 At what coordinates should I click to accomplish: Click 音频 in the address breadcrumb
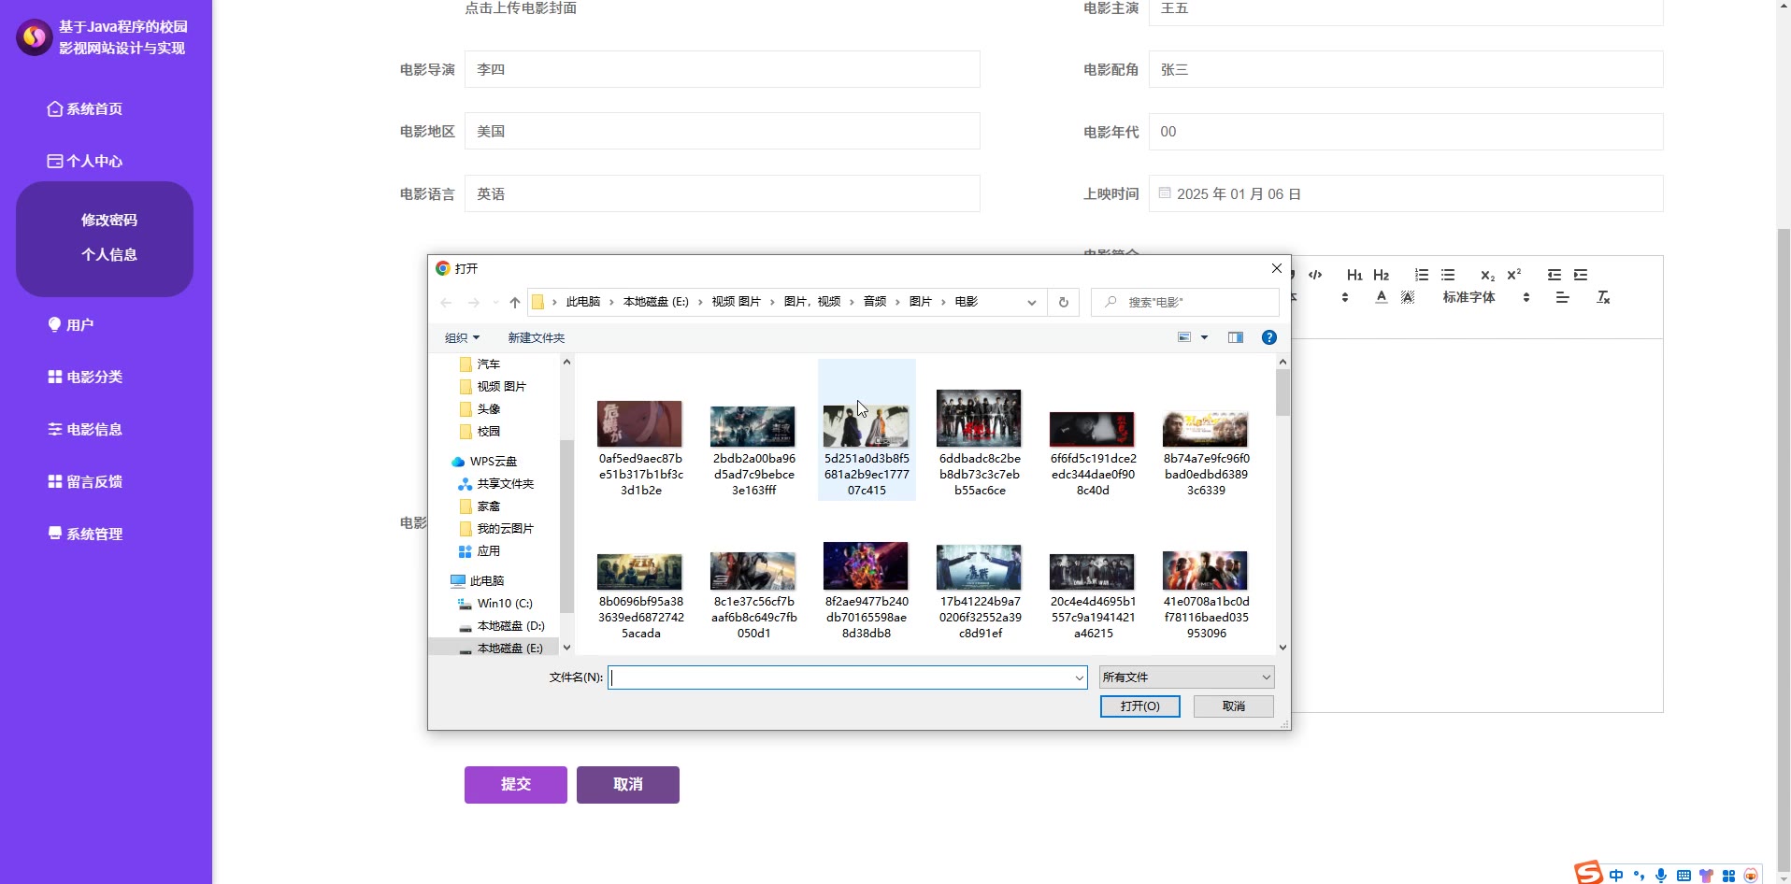(x=875, y=302)
